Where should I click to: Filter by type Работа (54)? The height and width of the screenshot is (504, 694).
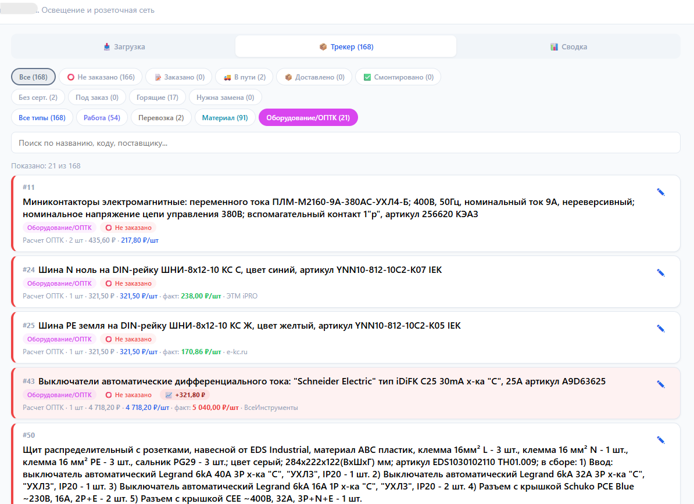[102, 118]
